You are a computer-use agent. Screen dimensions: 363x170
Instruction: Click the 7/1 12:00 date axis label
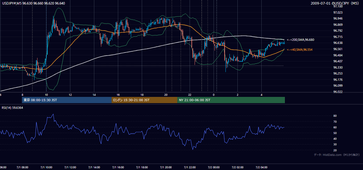pos(70,167)
